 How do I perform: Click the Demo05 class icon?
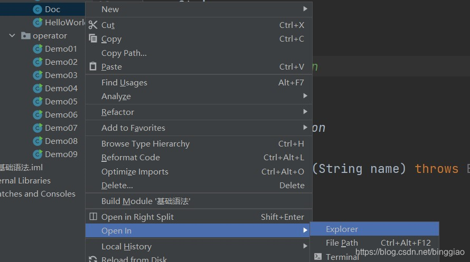[x=37, y=102]
